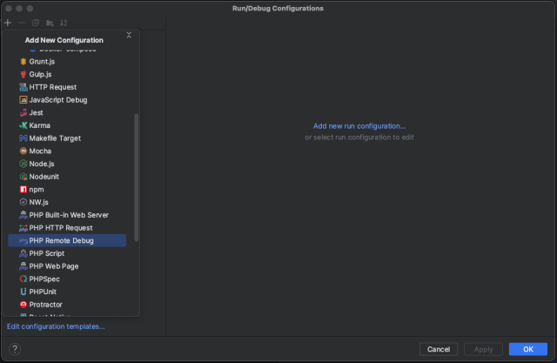This screenshot has width=557, height=363.
Task: Click the Karma label text
Action: coord(39,125)
